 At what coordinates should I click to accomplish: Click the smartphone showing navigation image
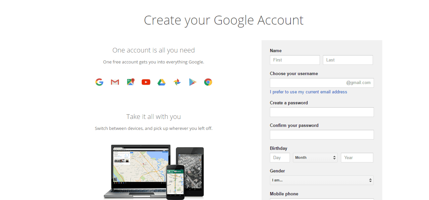pos(175,182)
